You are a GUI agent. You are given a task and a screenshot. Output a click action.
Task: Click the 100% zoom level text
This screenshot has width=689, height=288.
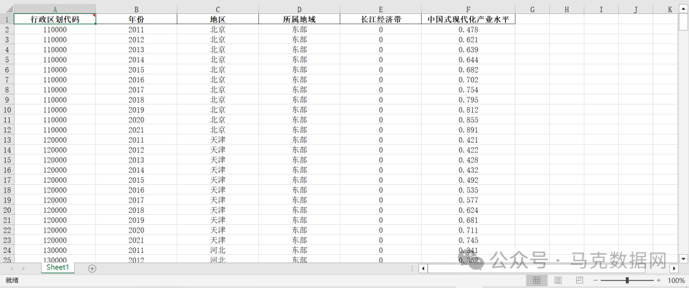click(x=676, y=280)
